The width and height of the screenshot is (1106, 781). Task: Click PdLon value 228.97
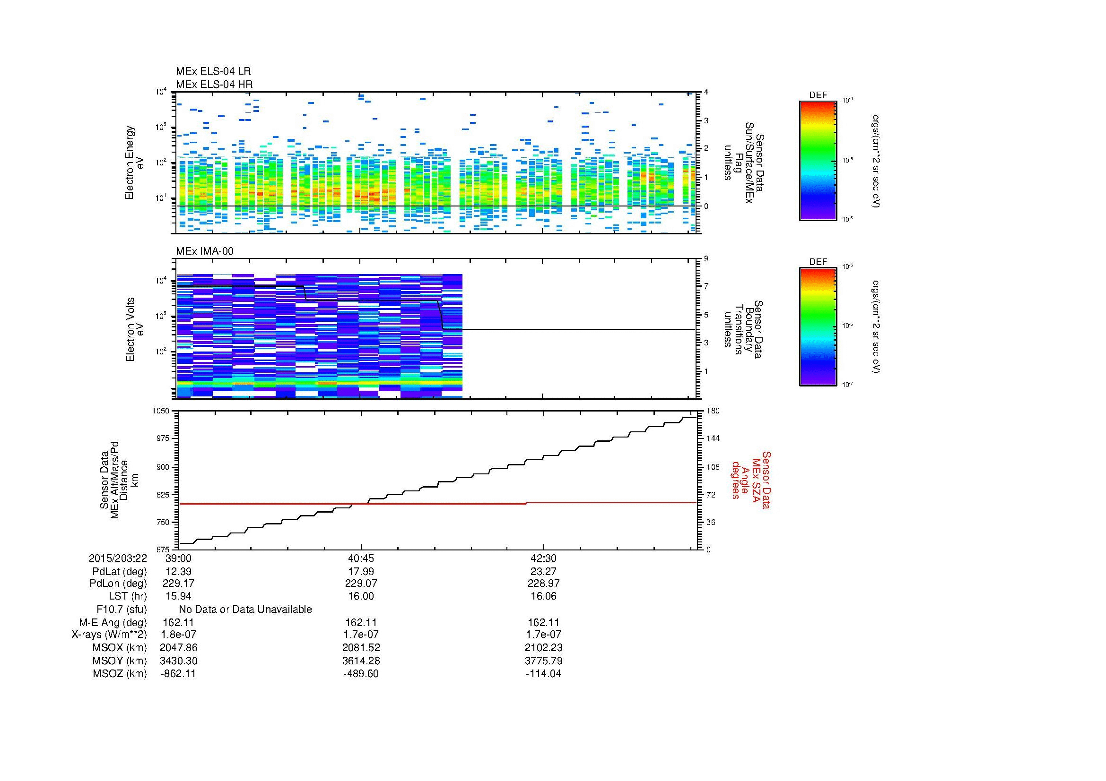tap(544, 583)
